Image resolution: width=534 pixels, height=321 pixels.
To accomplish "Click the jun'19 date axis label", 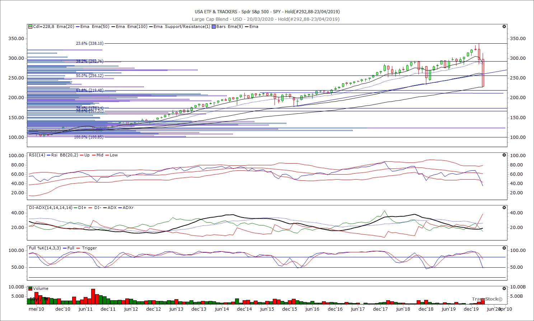I will click(449, 309).
